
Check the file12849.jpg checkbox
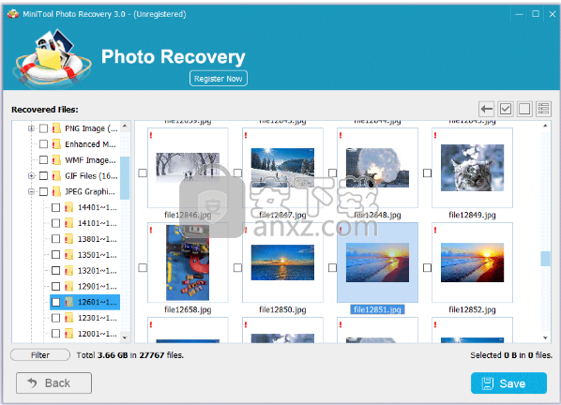(427, 173)
